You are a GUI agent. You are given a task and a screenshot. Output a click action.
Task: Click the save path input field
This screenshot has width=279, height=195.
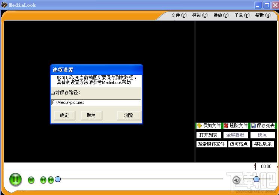[x=96, y=102]
